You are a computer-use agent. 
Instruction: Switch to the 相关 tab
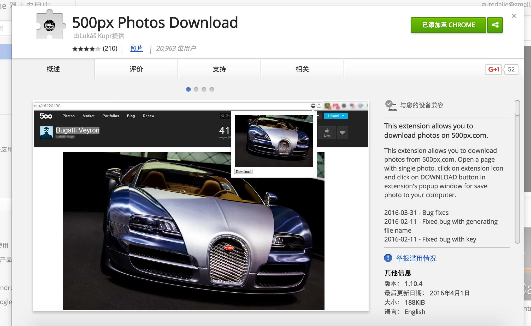[302, 69]
